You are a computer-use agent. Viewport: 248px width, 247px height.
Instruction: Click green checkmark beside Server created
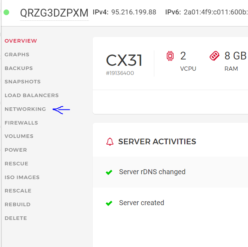(x=109, y=203)
